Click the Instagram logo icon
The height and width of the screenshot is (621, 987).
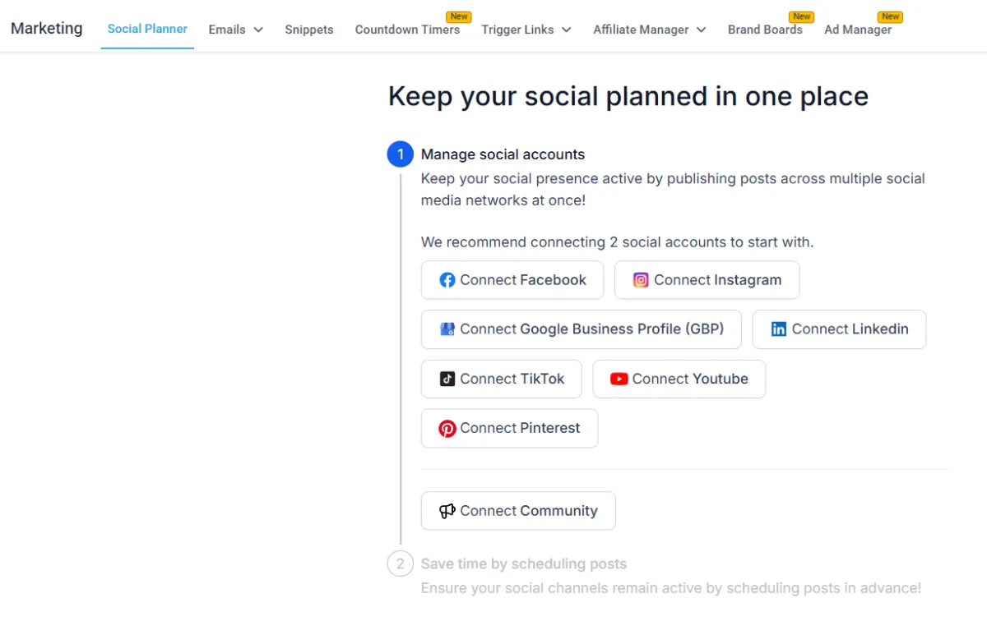[x=641, y=280]
